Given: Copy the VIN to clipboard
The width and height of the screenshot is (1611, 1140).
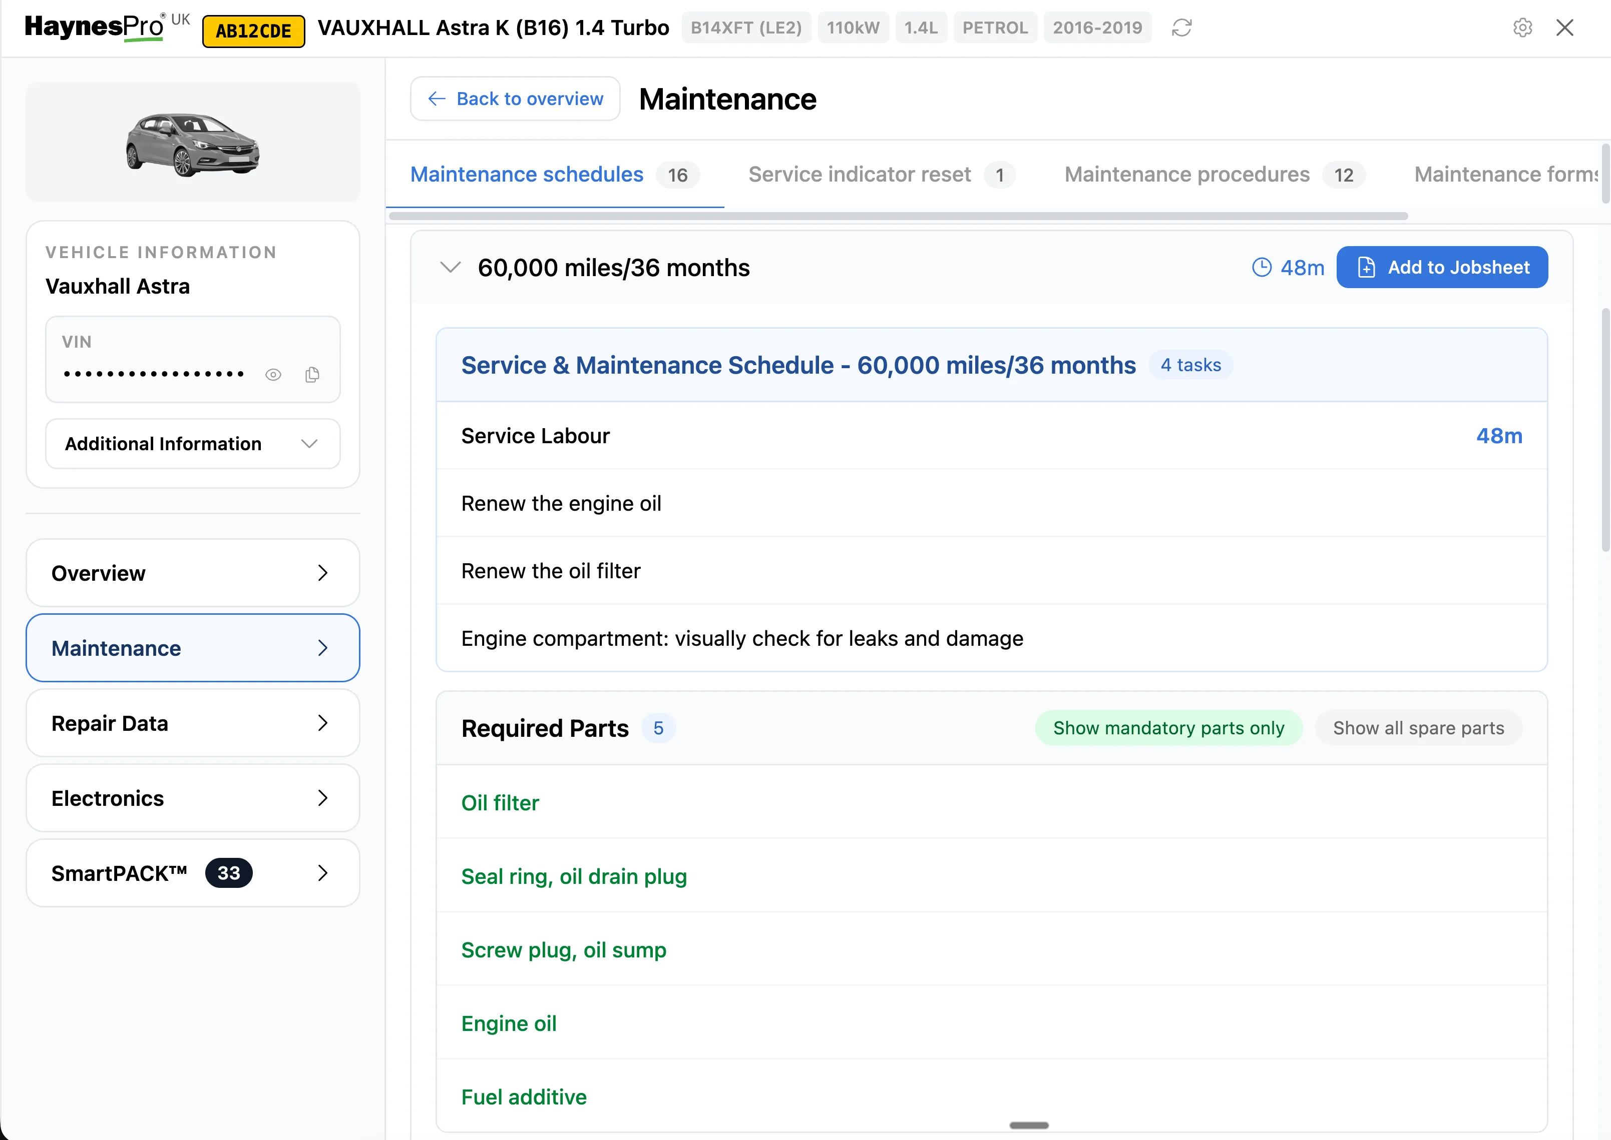Looking at the screenshot, I should pyautogui.click(x=312, y=374).
